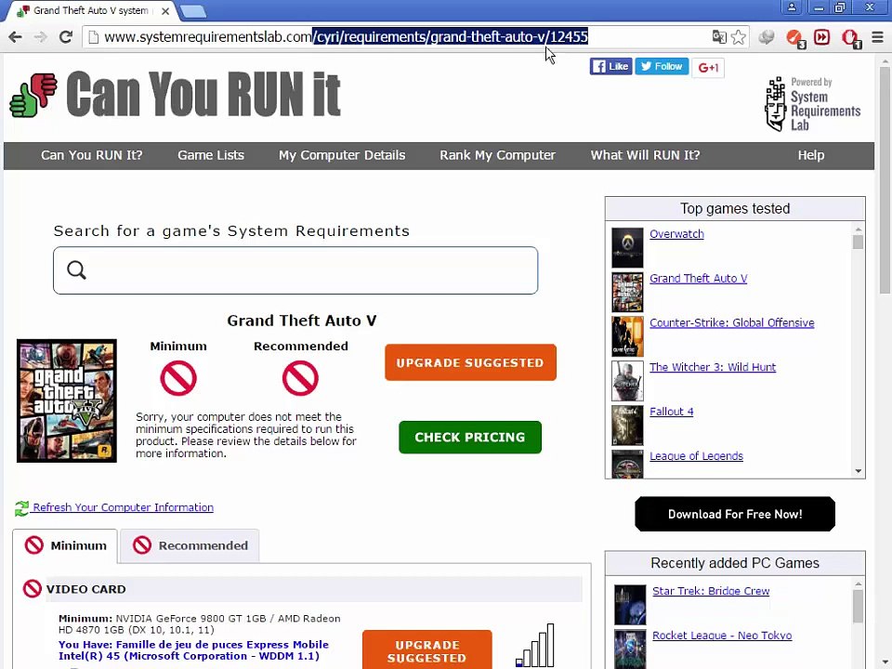Screen dimensions: 892x669
Task: Click the Counter-Strike thumbnail image
Action: tap(627, 336)
